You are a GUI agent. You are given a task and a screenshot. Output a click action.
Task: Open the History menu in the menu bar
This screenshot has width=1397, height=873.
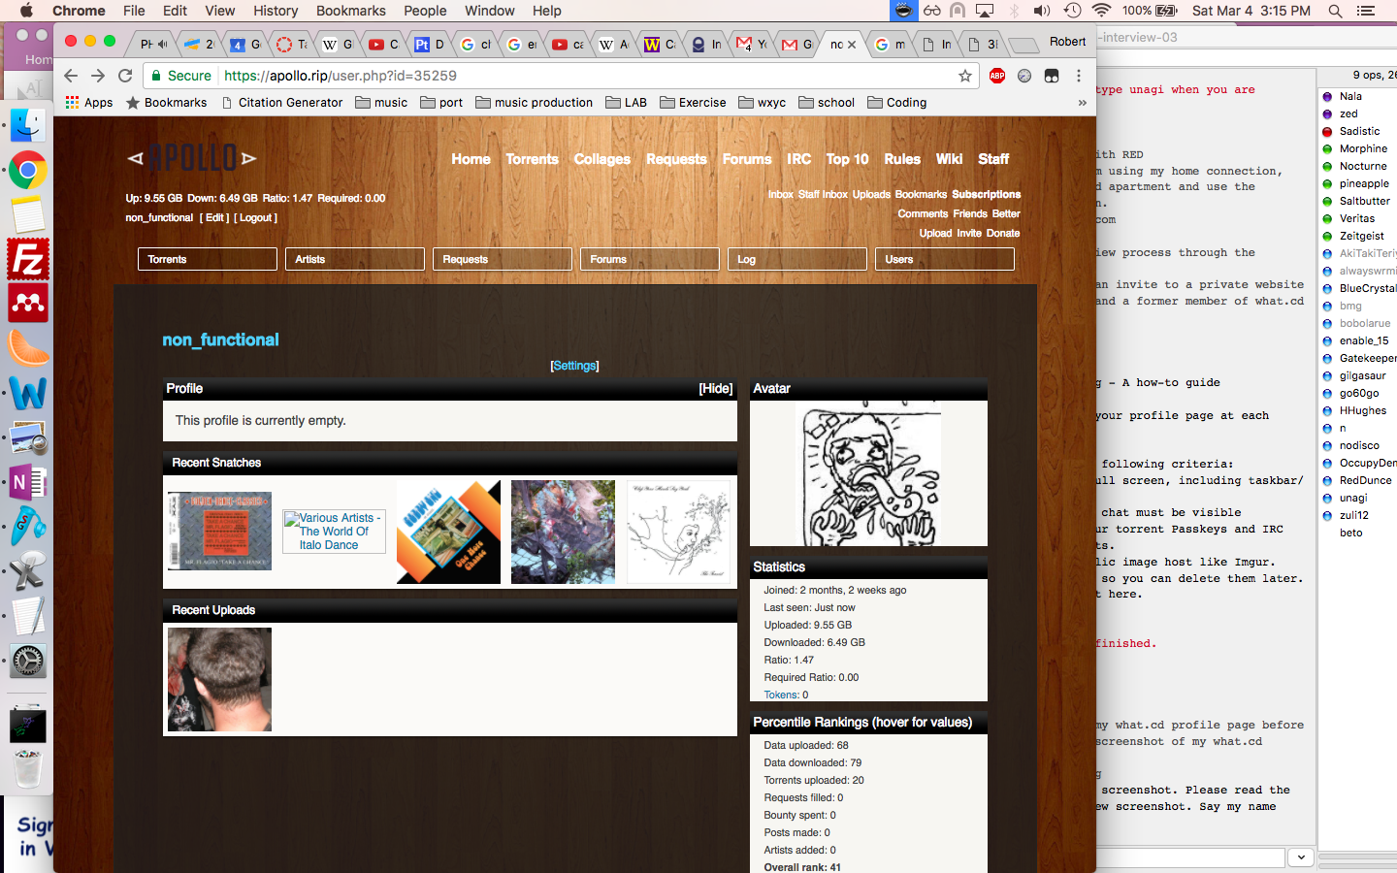(x=276, y=11)
